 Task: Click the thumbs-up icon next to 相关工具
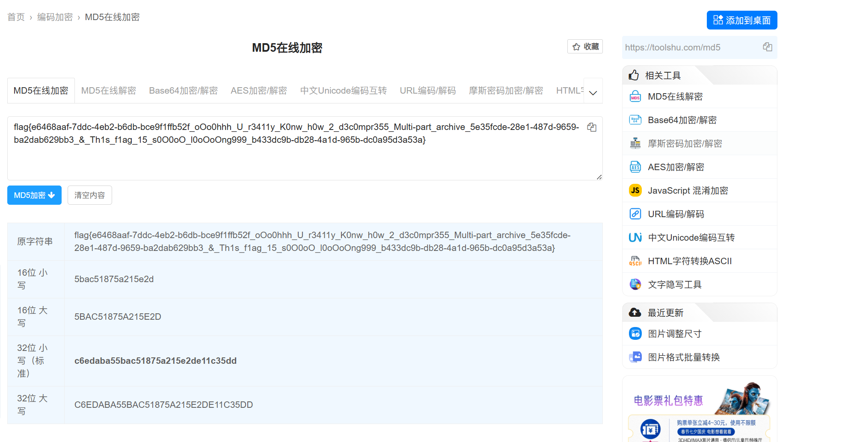tap(634, 75)
